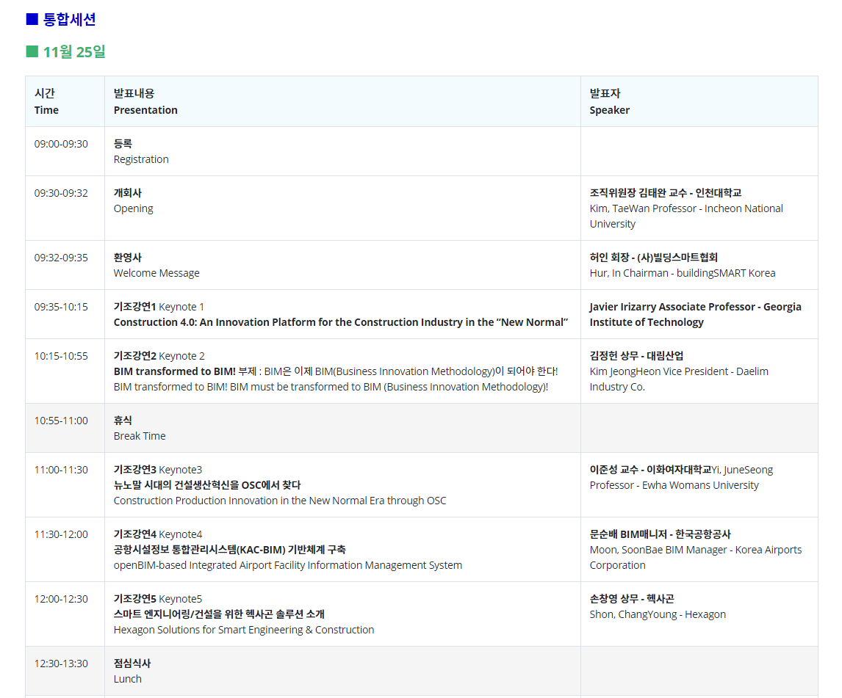
Task: Select the 12:00-12:30 time cell
Action: [x=65, y=614]
